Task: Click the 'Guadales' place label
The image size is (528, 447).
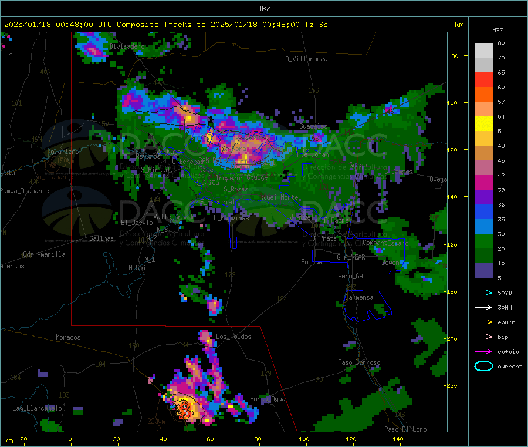Action: (313, 126)
